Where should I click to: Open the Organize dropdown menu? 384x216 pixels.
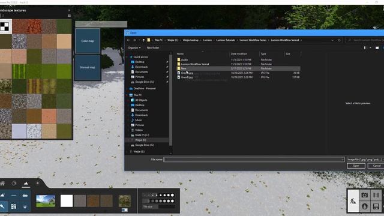(x=134, y=48)
